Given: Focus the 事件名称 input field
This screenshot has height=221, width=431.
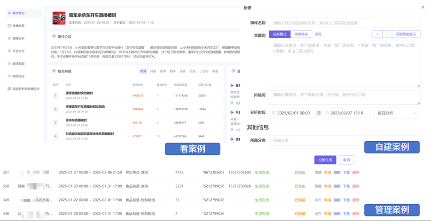Looking at the screenshot, I should [x=344, y=23].
